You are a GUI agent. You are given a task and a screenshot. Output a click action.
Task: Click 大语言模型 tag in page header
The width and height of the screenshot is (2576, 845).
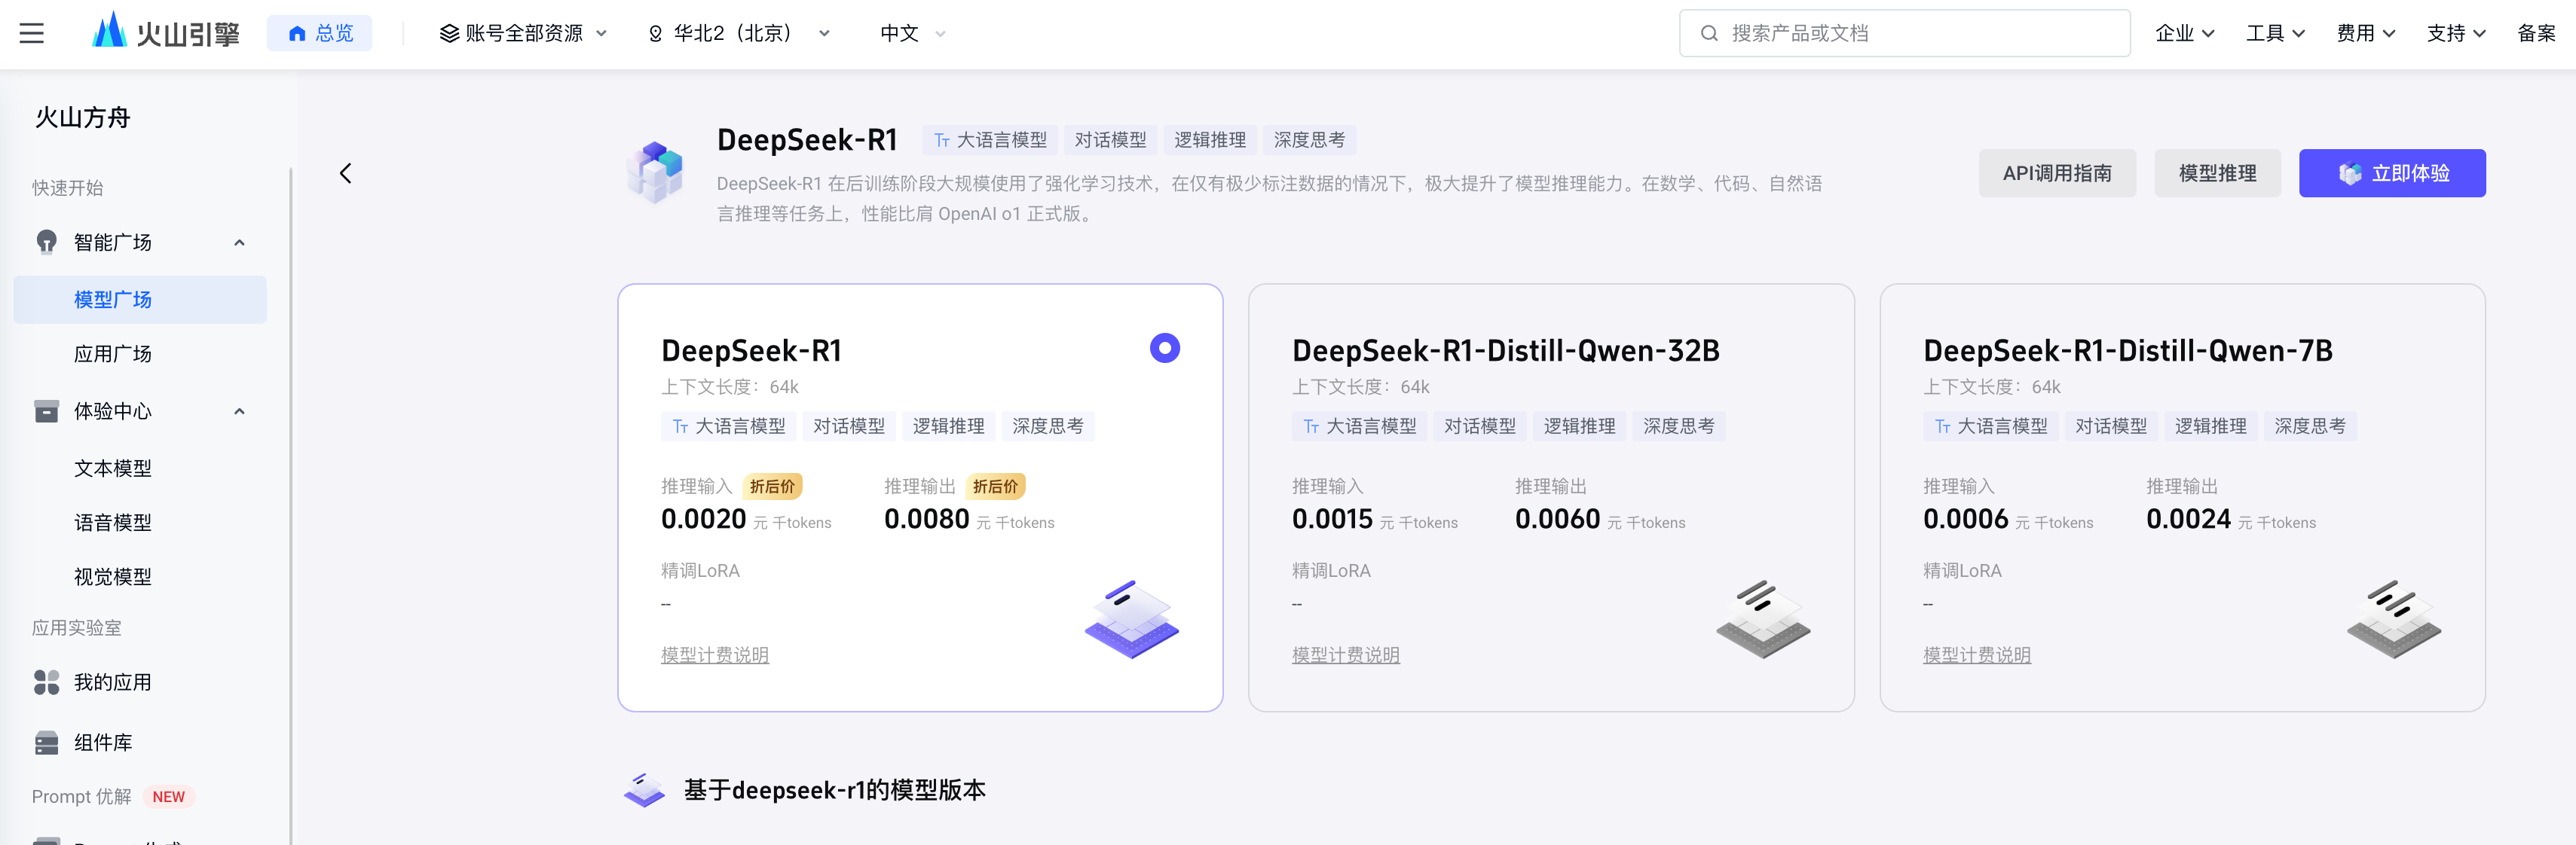(x=989, y=140)
